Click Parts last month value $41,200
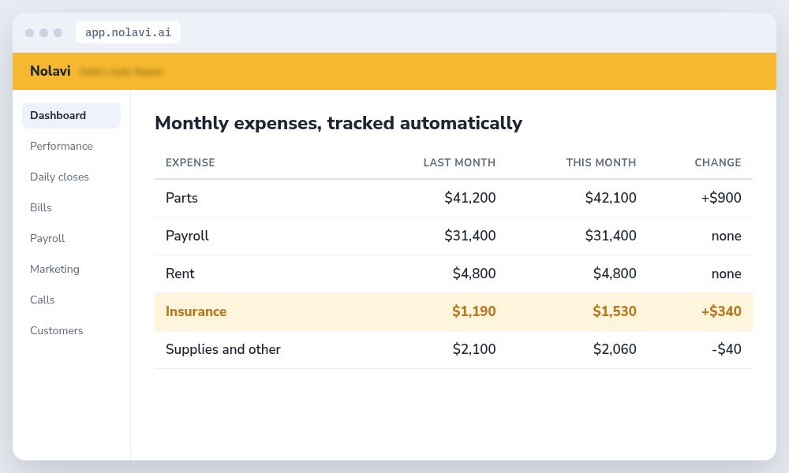Image resolution: width=789 pixels, height=473 pixels. 470,198
